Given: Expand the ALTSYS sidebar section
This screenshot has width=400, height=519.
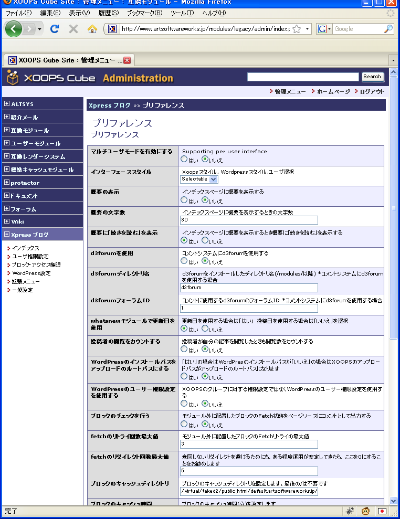Looking at the screenshot, I should (6, 104).
